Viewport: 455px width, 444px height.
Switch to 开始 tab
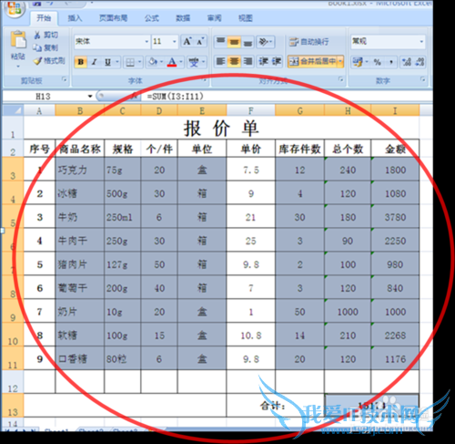point(44,18)
